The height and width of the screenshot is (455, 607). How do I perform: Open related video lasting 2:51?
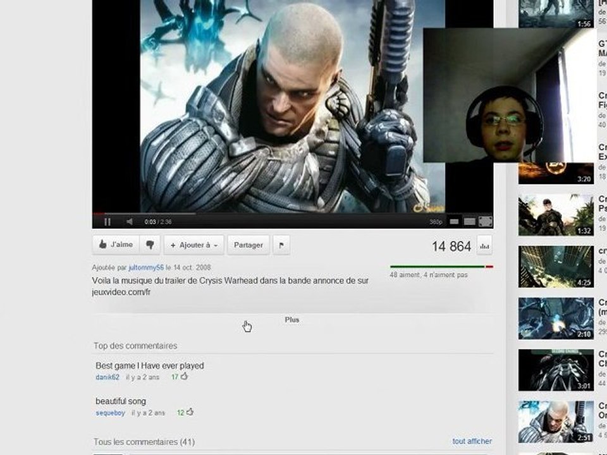pos(556,422)
